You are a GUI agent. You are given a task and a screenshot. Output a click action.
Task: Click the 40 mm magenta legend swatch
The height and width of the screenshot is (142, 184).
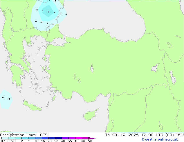click(79, 138)
